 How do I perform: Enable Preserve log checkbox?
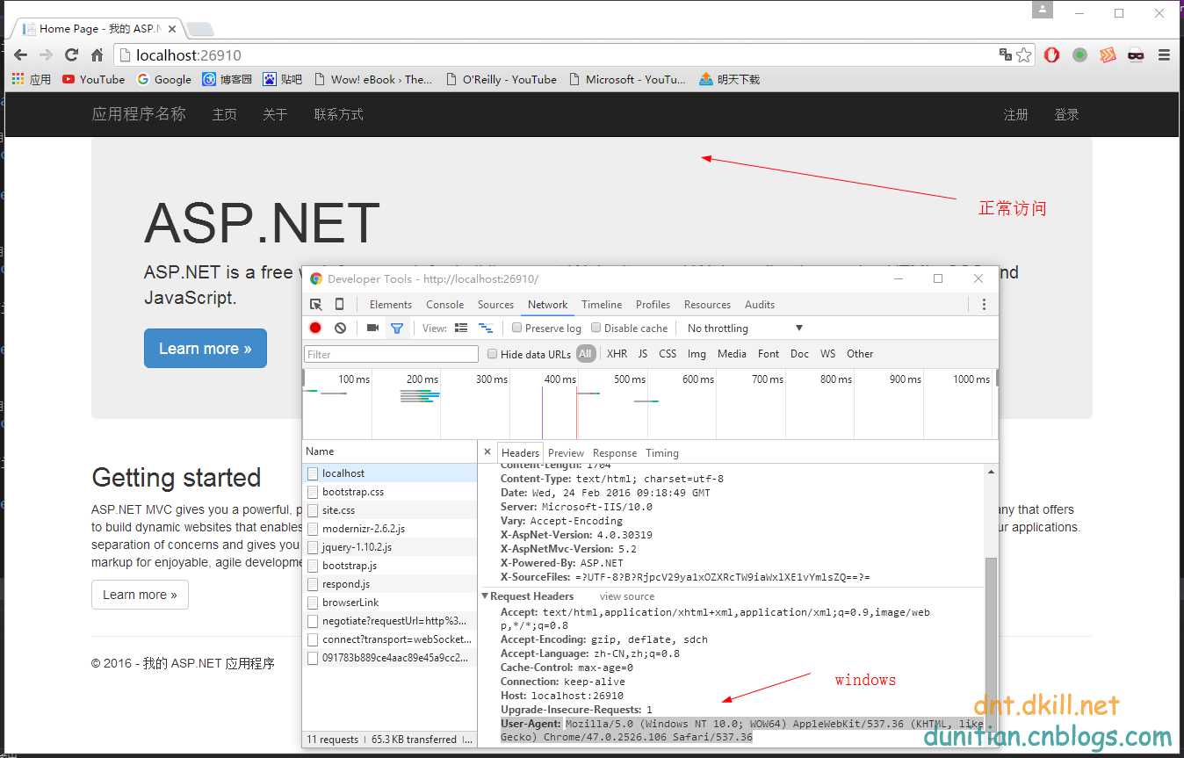pyautogui.click(x=517, y=328)
